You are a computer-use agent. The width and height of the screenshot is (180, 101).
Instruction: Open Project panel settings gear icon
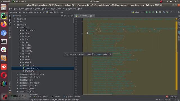tap(69, 16)
